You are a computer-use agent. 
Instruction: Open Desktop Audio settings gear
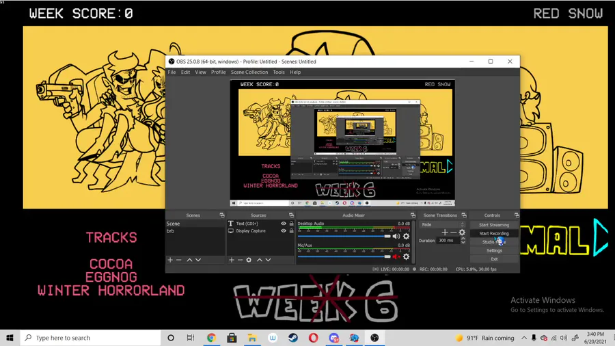(x=406, y=236)
